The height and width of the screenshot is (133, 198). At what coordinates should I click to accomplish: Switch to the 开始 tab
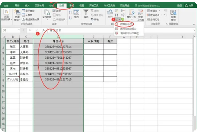[x=17, y=5]
